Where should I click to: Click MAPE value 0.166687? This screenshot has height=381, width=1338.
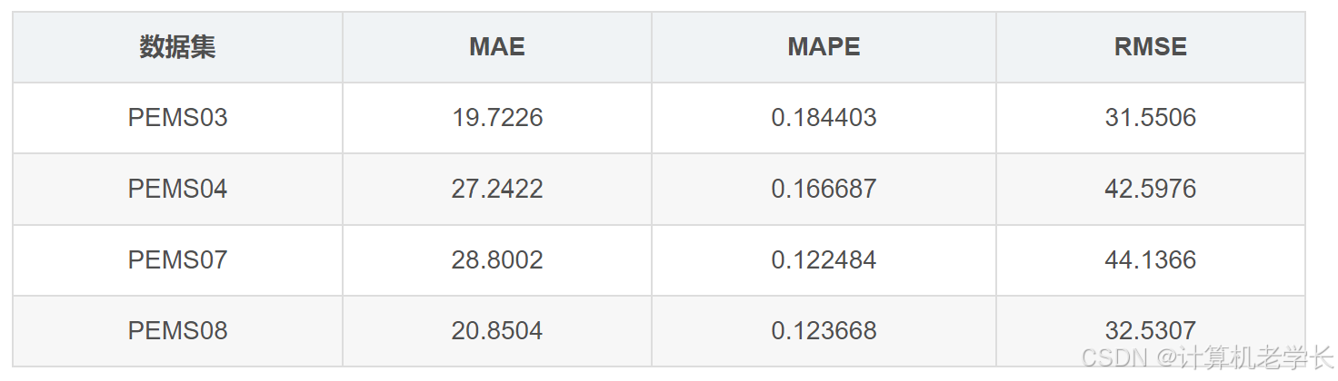point(824,189)
